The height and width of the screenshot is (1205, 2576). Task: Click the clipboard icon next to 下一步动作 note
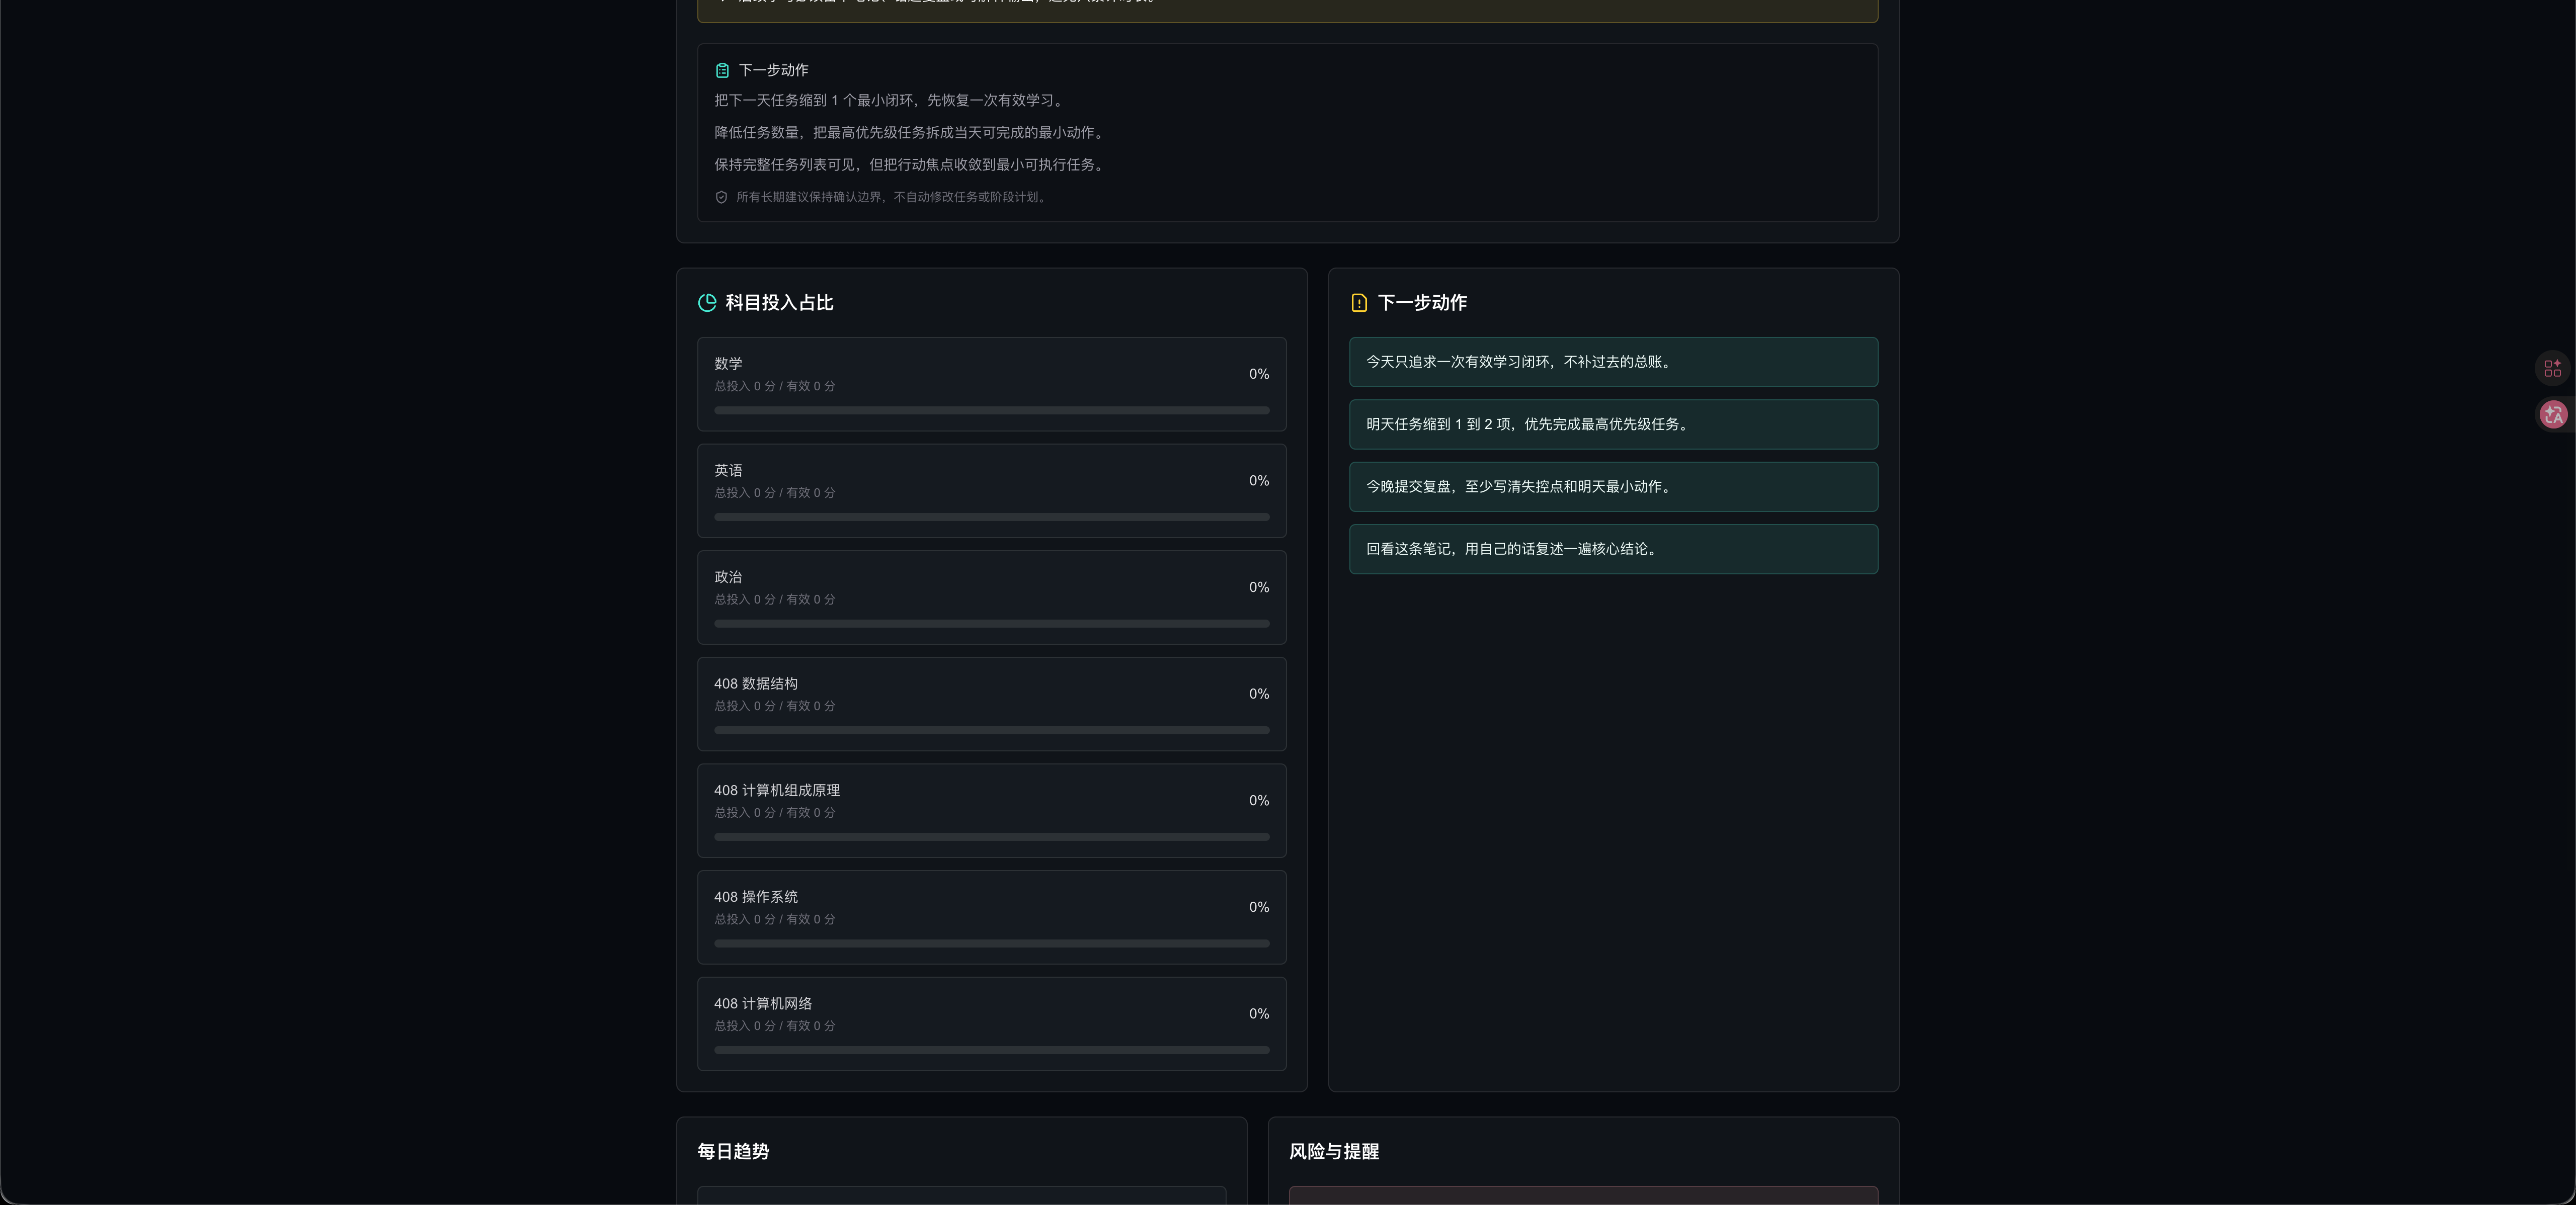pyautogui.click(x=722, y=70)
